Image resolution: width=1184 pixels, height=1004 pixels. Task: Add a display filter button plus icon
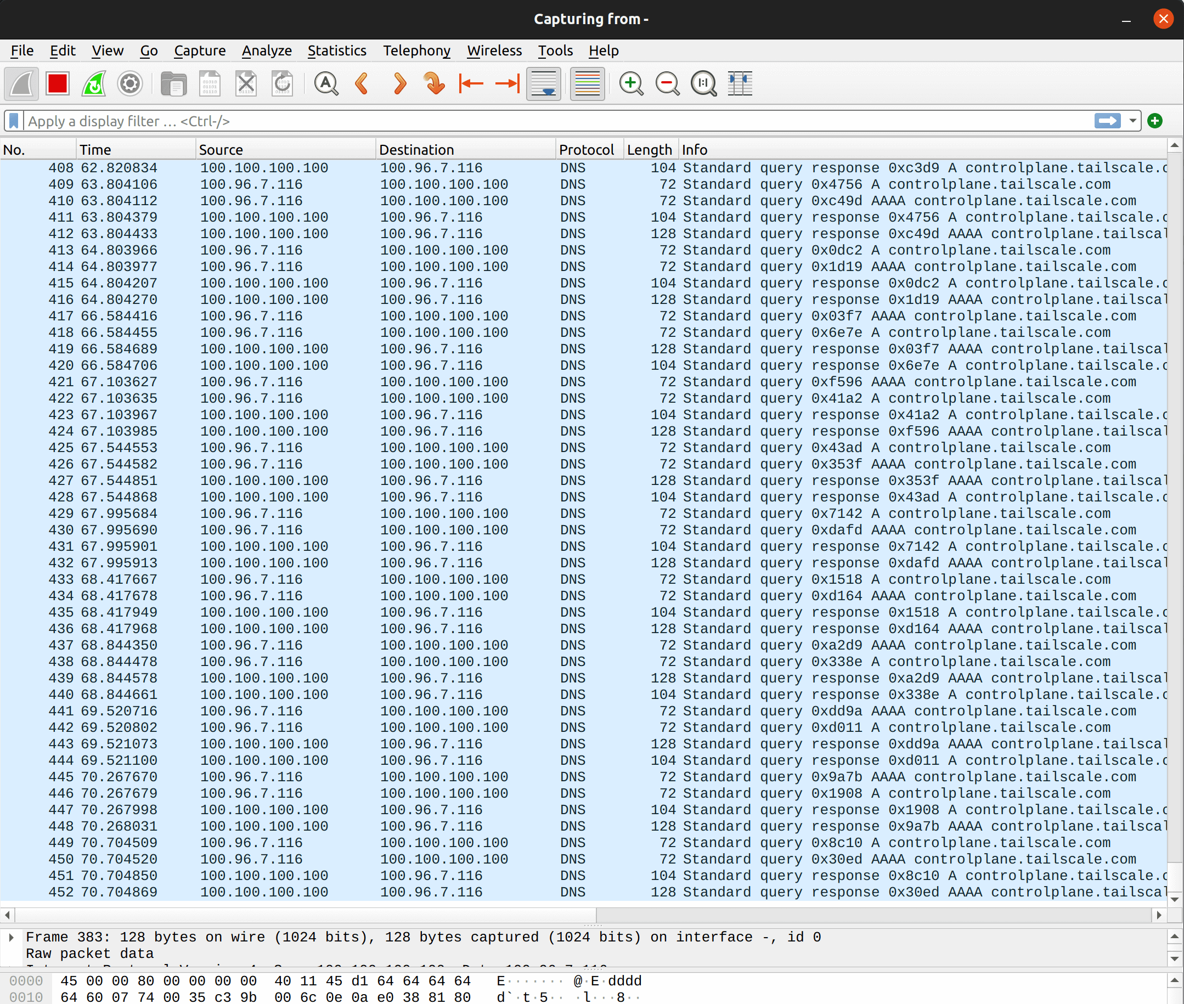pos(1155,121)
